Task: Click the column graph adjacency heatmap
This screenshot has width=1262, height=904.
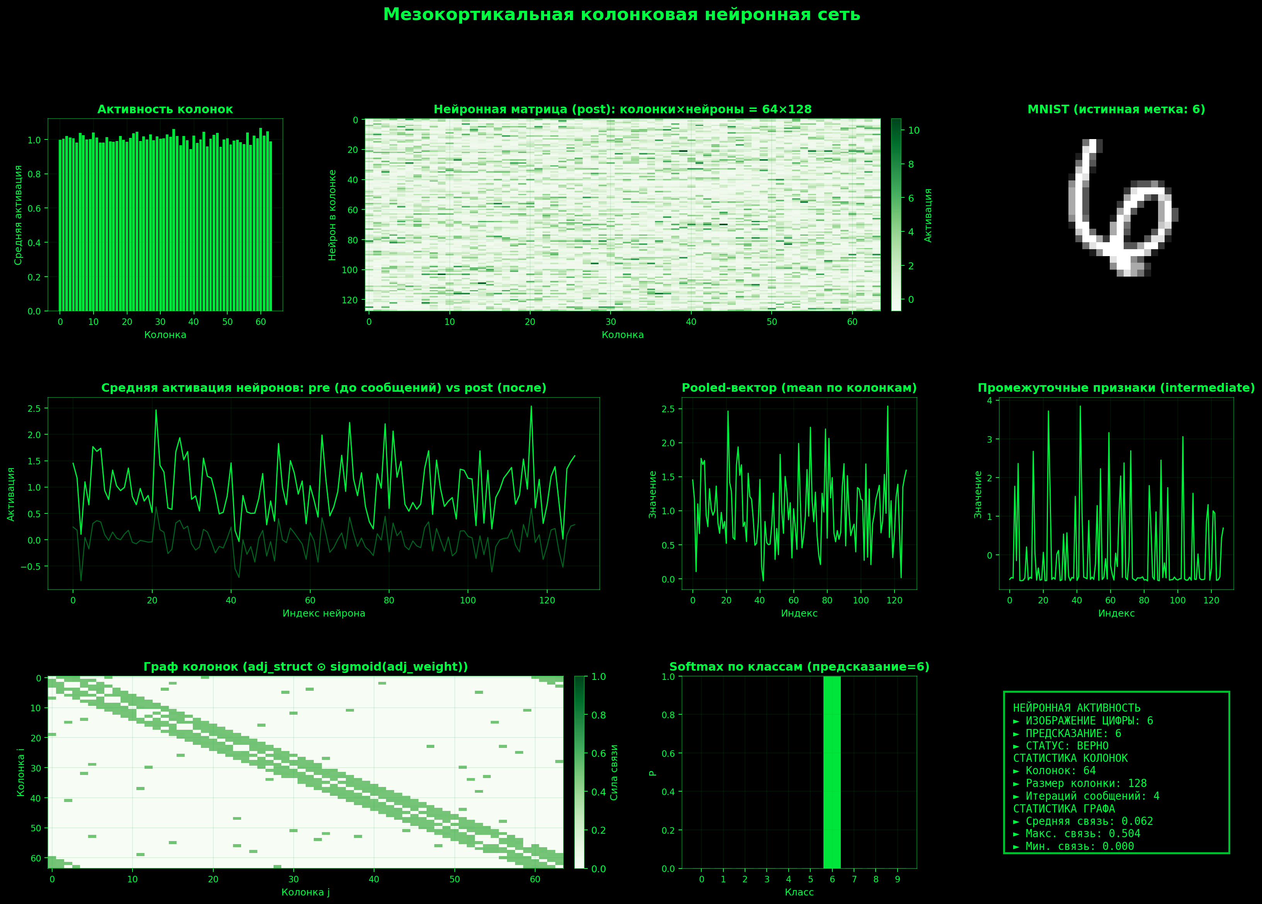Action: tap(305, 772)
